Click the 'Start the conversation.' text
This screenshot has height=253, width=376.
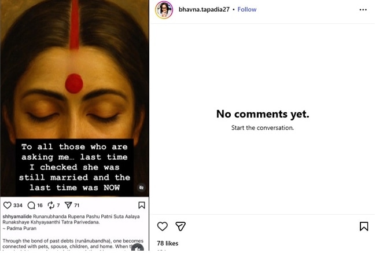[263, 128]
